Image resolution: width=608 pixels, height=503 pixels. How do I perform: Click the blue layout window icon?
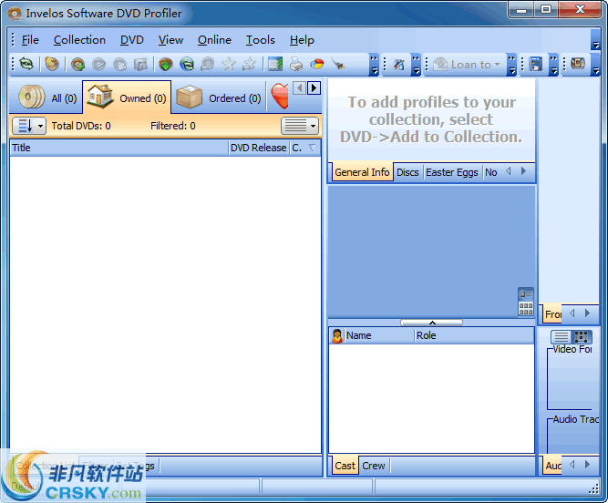click(536, 64)
